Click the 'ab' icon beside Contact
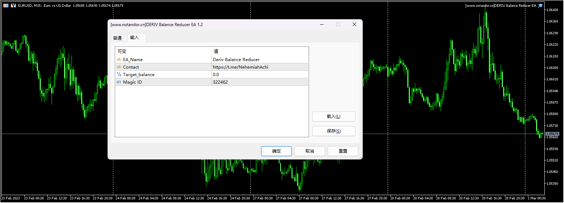The height and width of the screenshot is (203, 564). click(119, 67)
